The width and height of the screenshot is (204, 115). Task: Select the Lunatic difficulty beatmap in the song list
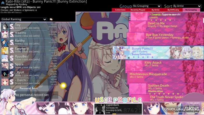pyautogui.click(x=167, y=17)
